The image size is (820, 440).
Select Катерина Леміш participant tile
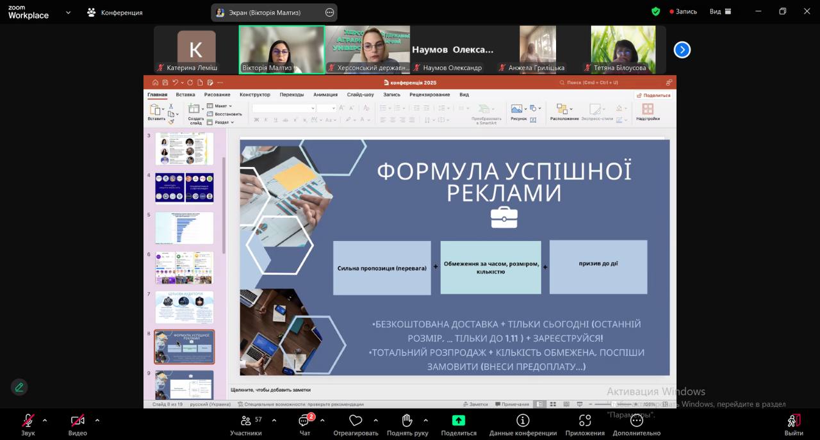(196, 50)
